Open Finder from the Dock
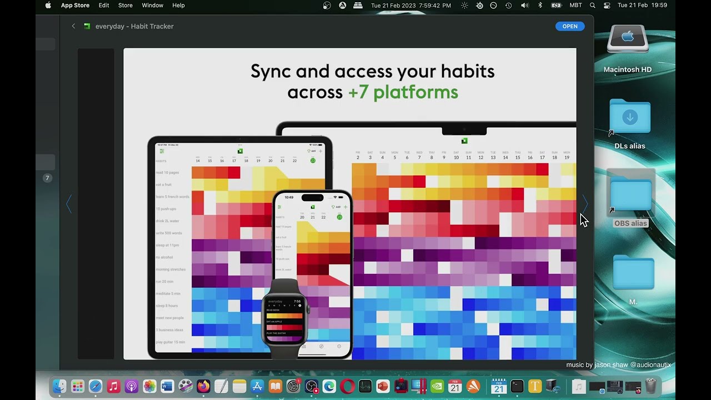Viewport: 711px width, 400px height. pos(59,386)
